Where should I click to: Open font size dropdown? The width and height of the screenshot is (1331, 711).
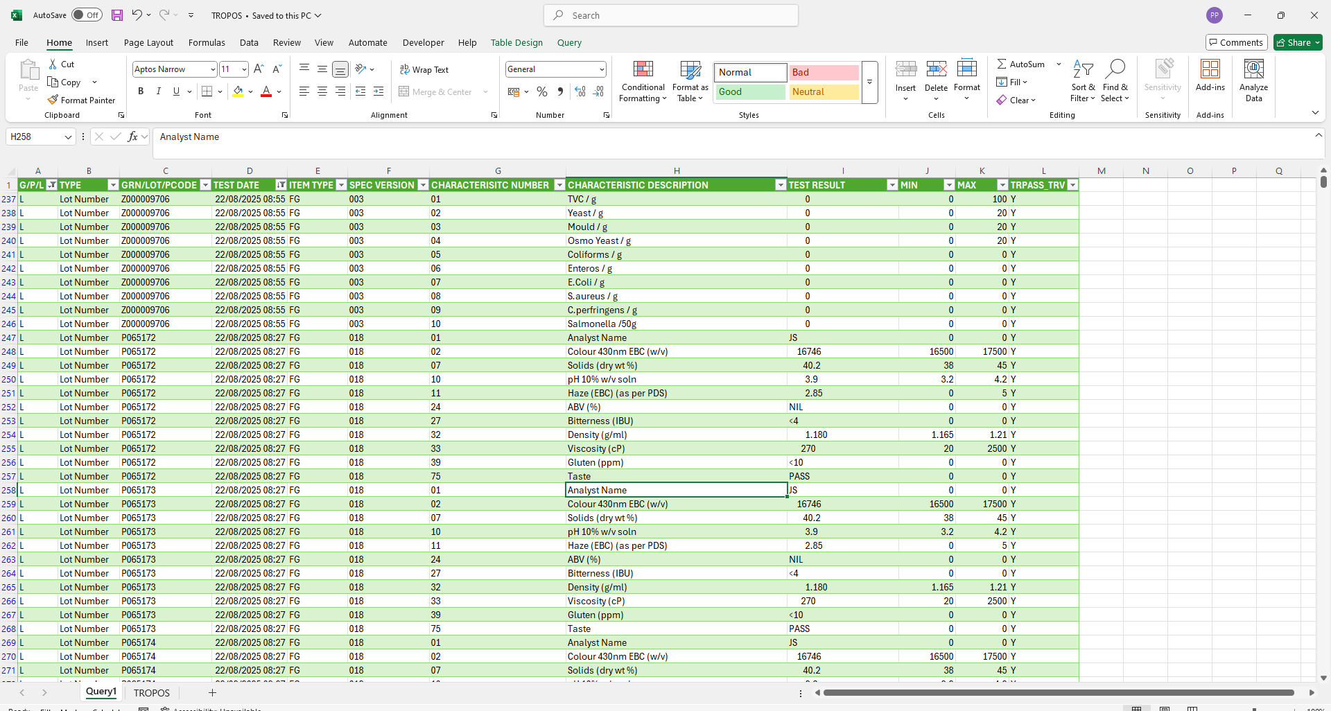pos(244,69)
